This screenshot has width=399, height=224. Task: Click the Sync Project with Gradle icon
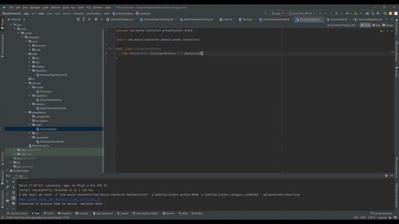(x=367, y=14)
